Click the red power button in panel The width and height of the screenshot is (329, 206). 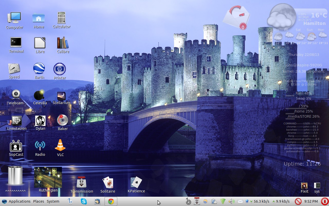[x=325, y=201]
